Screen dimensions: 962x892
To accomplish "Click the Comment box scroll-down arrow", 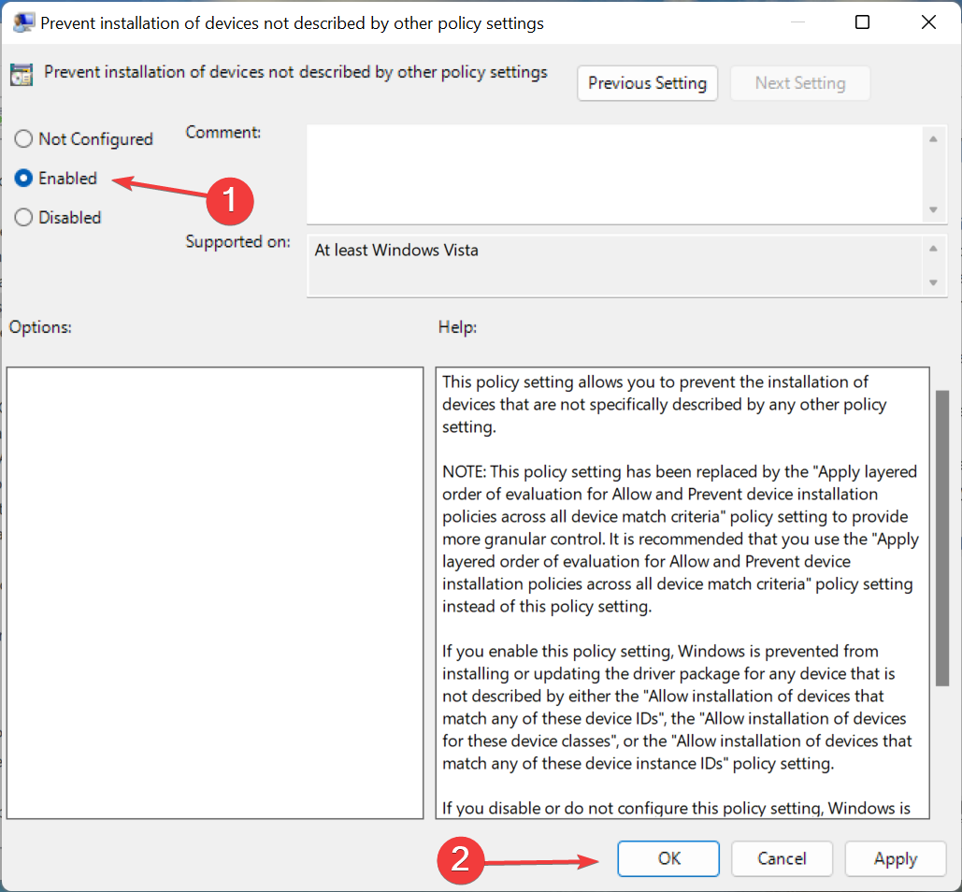I will pyautogui.click(x=933, y=209).
